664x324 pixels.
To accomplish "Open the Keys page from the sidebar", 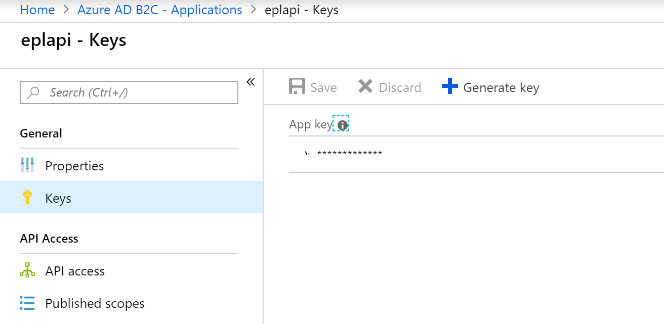I will click(58, 197).
